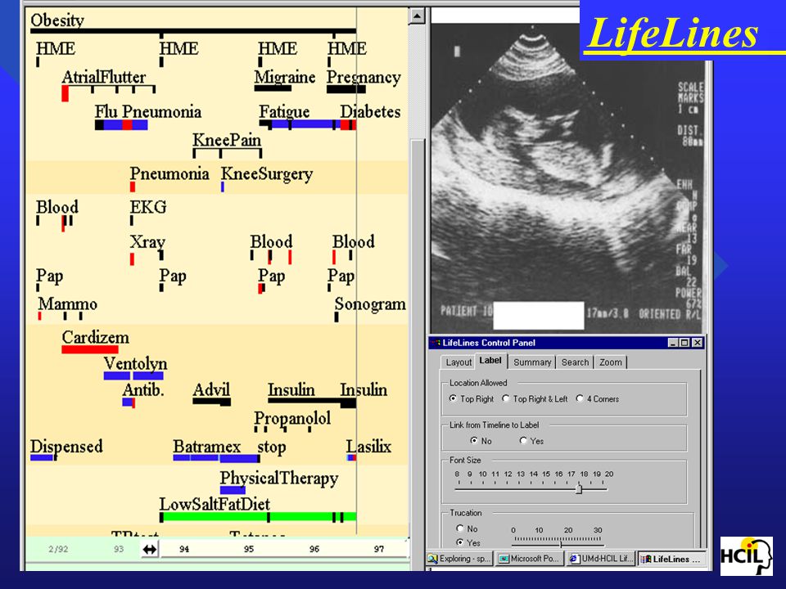Click the Mammo label

point(68,304)
